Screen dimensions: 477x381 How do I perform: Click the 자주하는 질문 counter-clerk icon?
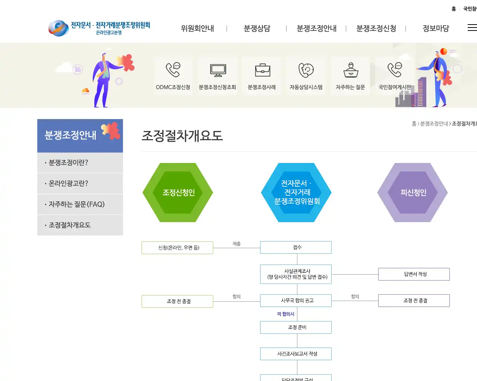[x=350, y=71]
